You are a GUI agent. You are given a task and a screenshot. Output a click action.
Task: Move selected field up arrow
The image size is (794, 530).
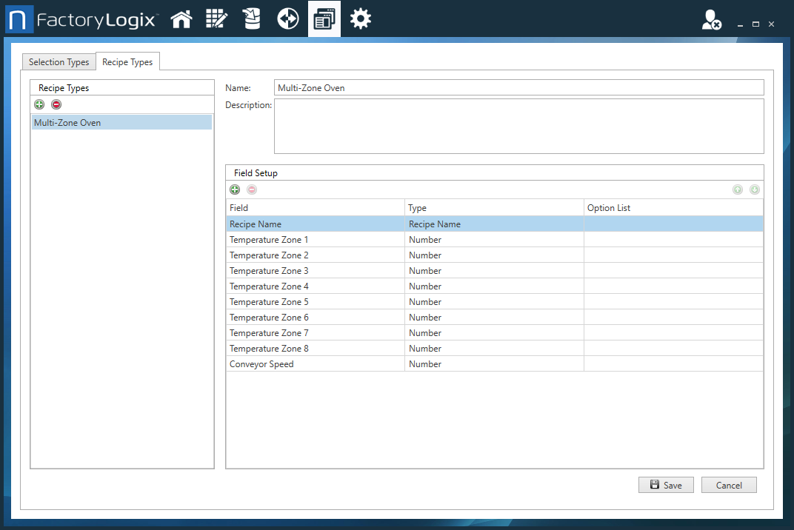pyautogui.click(x=737, y=189)
